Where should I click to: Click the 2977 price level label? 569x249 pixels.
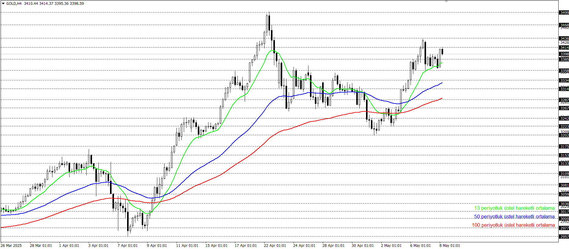click(564, 228)
